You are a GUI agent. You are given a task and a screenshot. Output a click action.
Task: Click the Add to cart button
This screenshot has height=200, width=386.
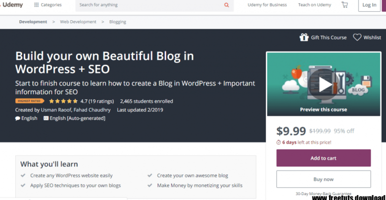[x=324, y=158]
